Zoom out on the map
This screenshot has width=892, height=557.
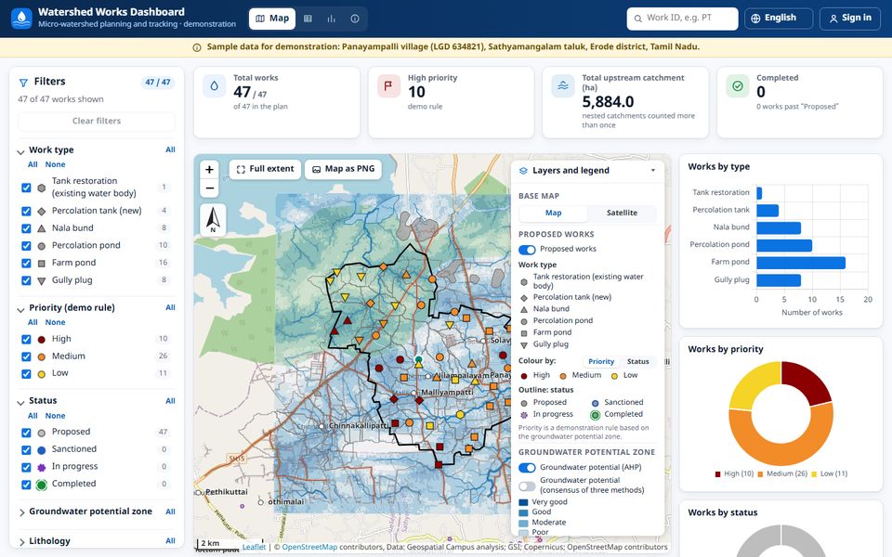209,188
